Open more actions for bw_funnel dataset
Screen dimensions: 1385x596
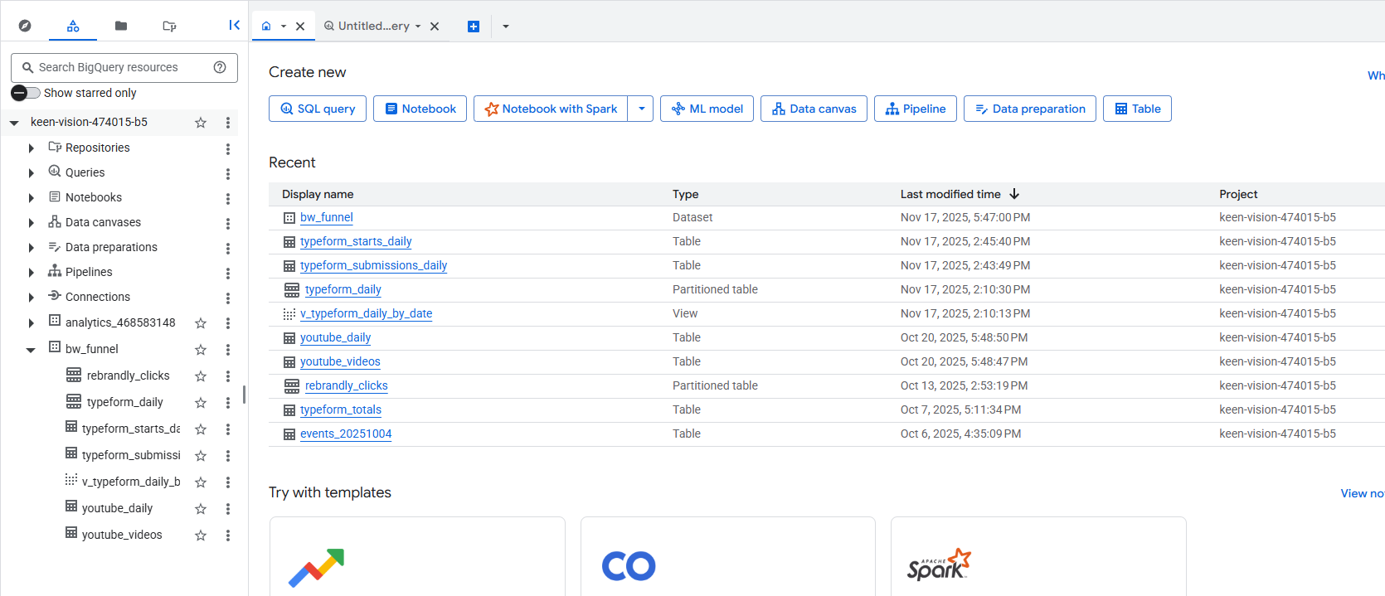click(228, 350)
